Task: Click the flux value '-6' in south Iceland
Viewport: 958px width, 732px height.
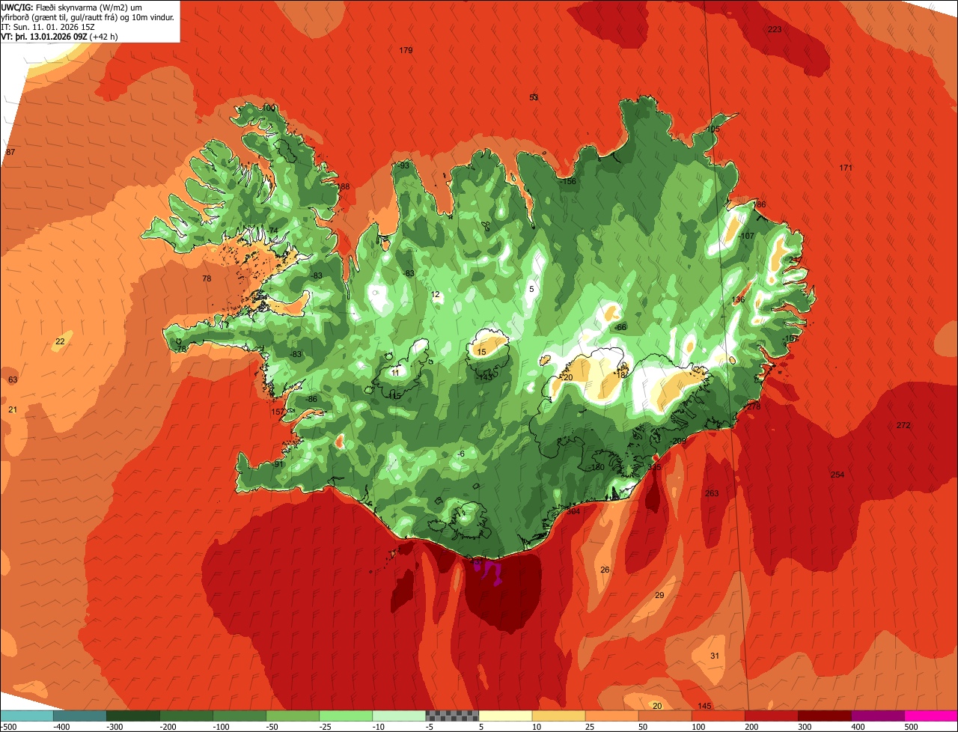Action: tap(461, 454)
